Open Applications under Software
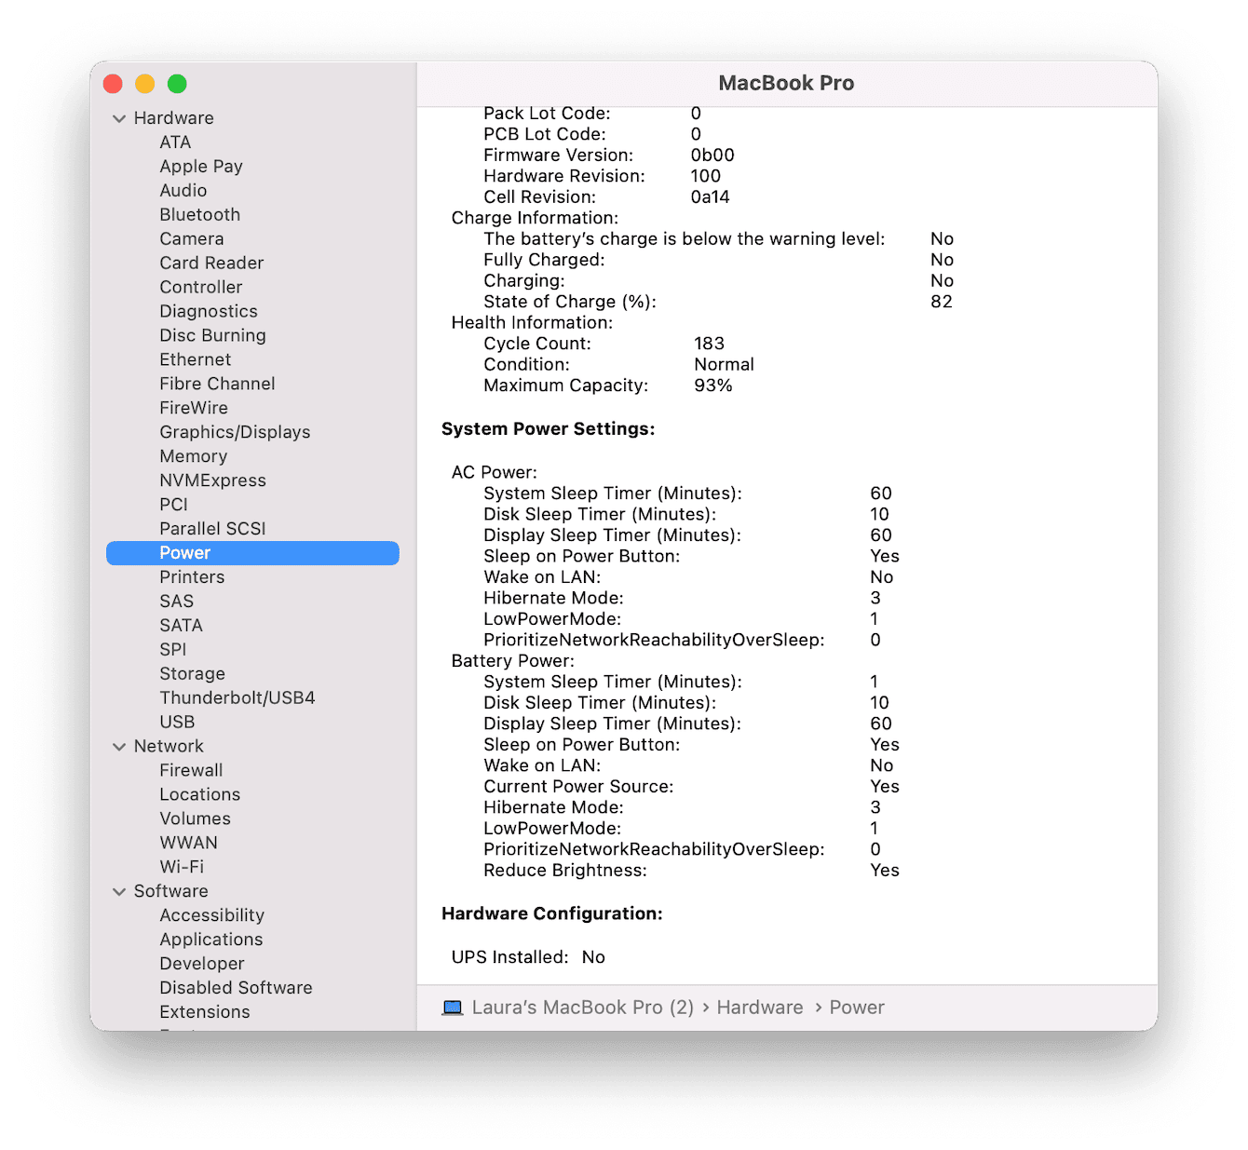The image size is (1248, 1150). [211, 939]
